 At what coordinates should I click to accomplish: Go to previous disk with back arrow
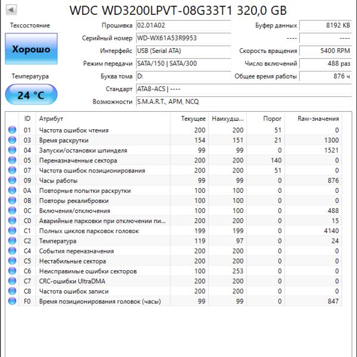tap(11, 10)
